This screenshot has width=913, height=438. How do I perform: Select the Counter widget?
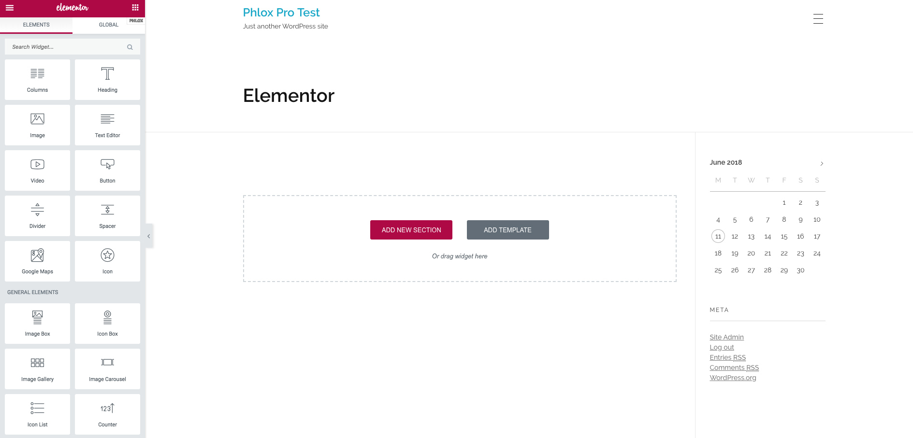107,414
